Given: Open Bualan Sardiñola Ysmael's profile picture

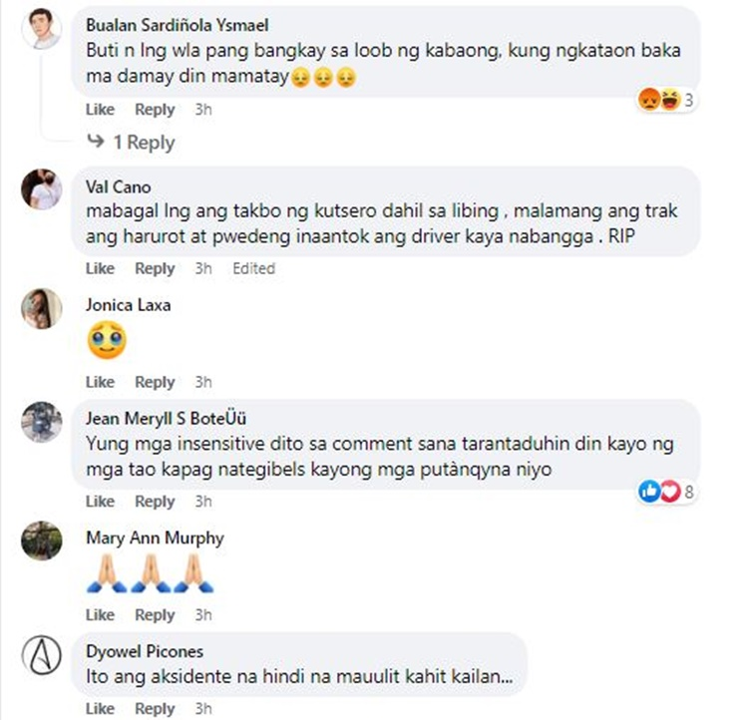Looking at the screenshot, I should click(42, 28).
